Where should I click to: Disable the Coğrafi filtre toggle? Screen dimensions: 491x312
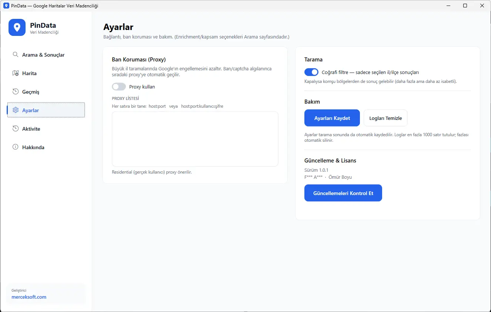tap(311, 72)
